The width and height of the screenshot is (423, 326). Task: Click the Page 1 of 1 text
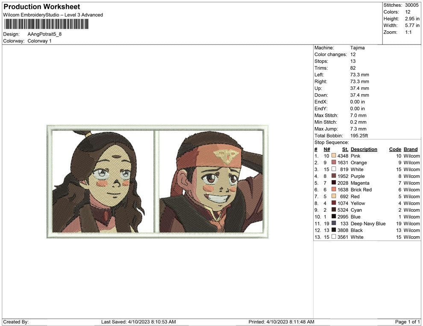click(407, 322)
